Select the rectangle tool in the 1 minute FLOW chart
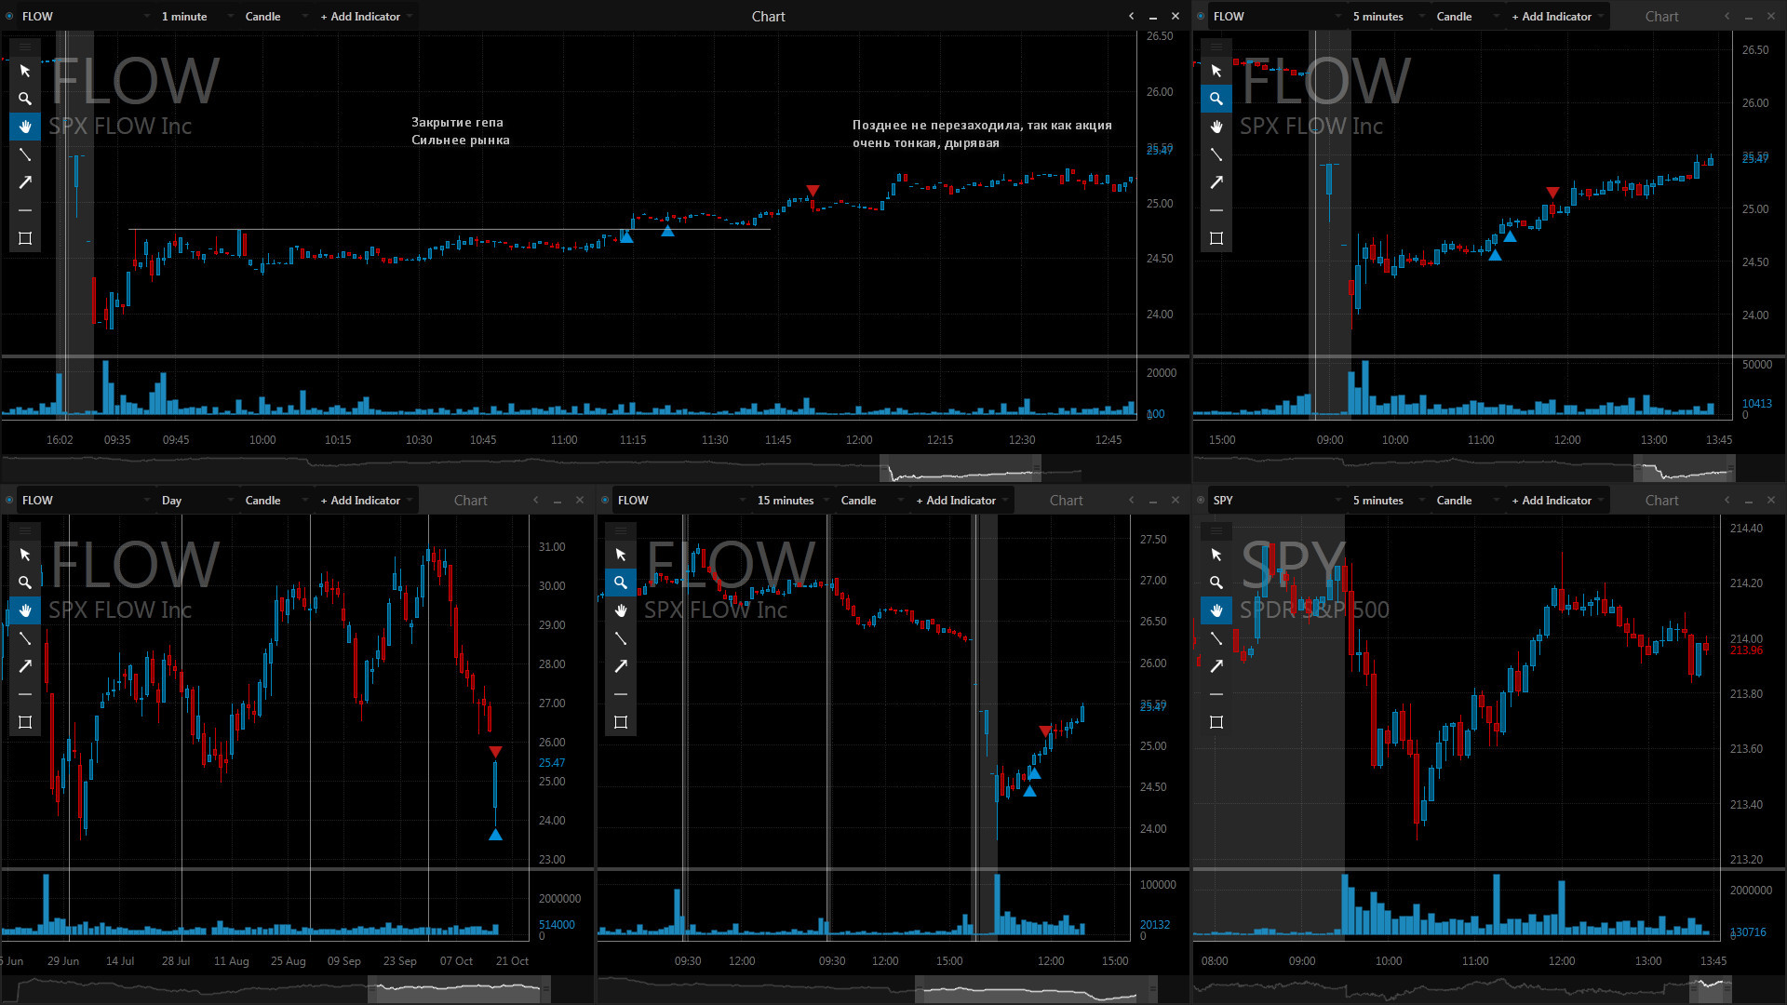Viewport: 1787px width, 1005px height. (x=25, y=238)
